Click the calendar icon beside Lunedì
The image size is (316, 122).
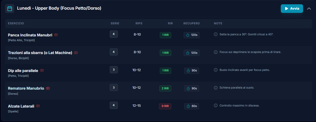(x=10, y=9)
